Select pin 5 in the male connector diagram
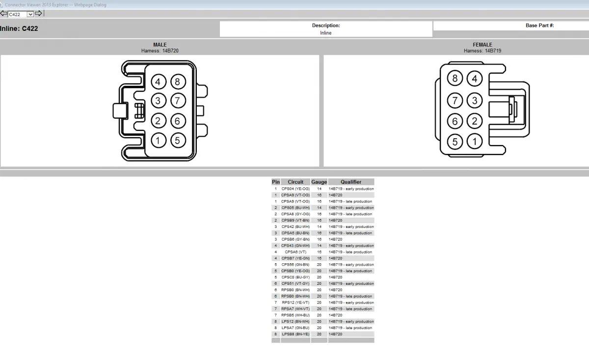This screenshot has height=351, width=589. tap(178, 141)
